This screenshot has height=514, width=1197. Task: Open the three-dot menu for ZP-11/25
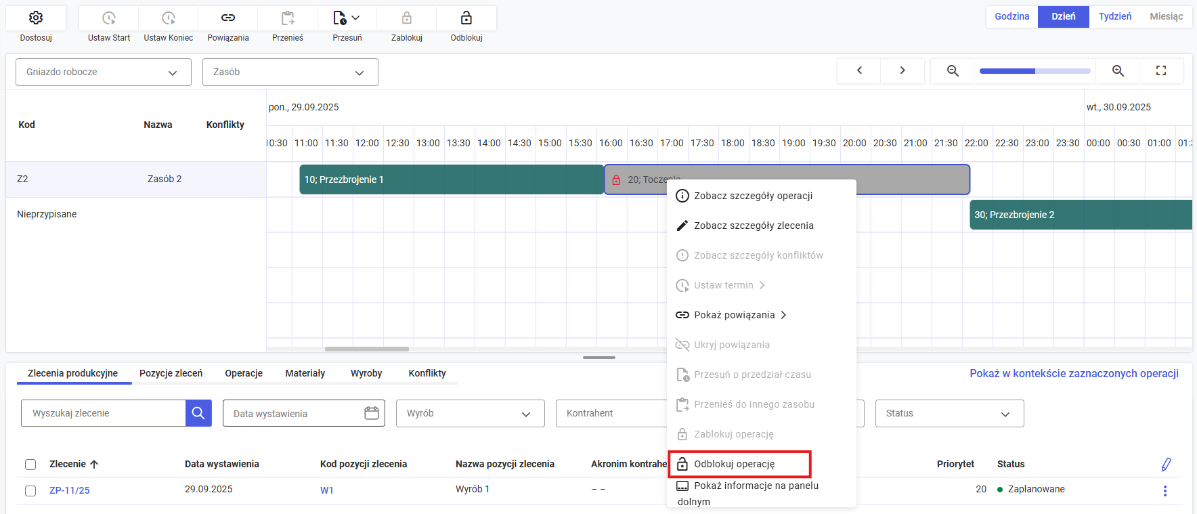[1165, 491]
